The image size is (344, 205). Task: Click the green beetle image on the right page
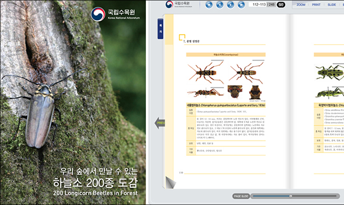330,72
